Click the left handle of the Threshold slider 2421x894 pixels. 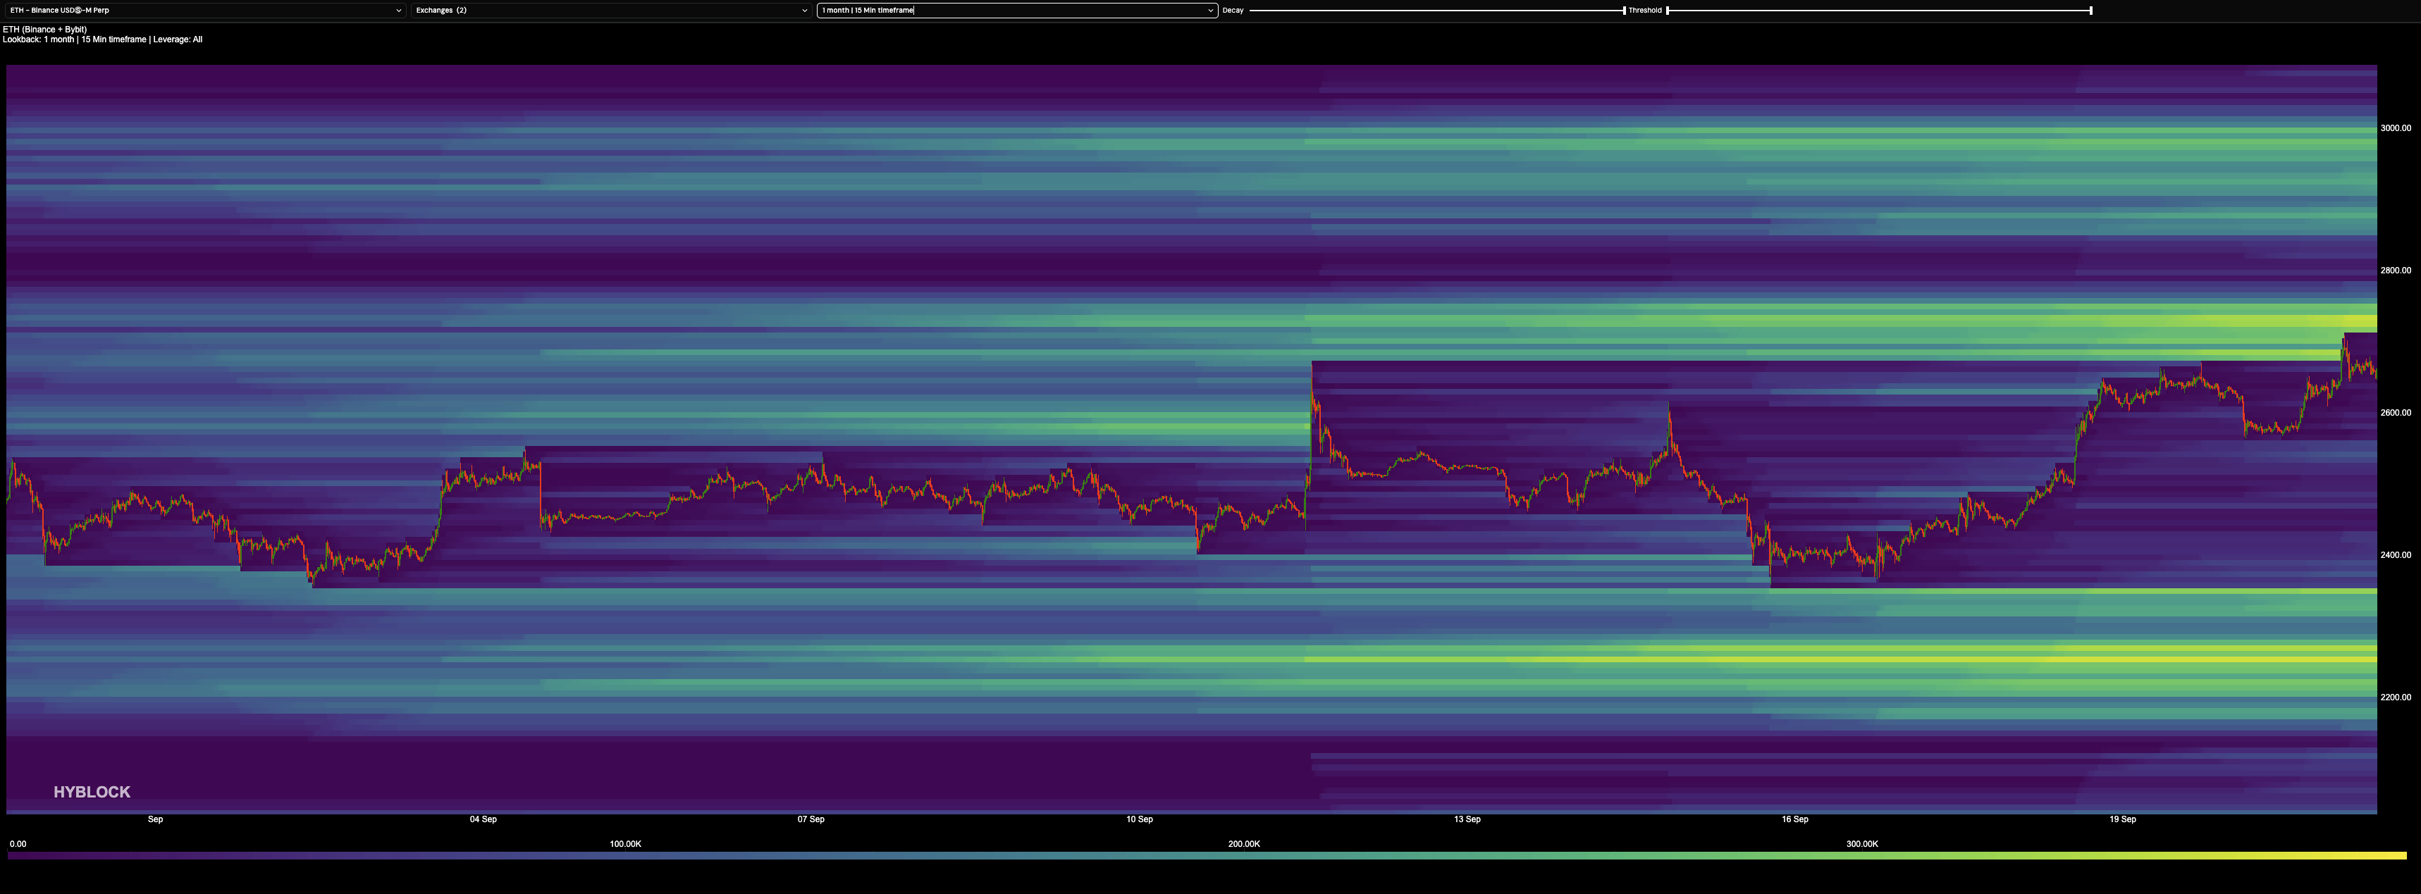[1668, 11]
